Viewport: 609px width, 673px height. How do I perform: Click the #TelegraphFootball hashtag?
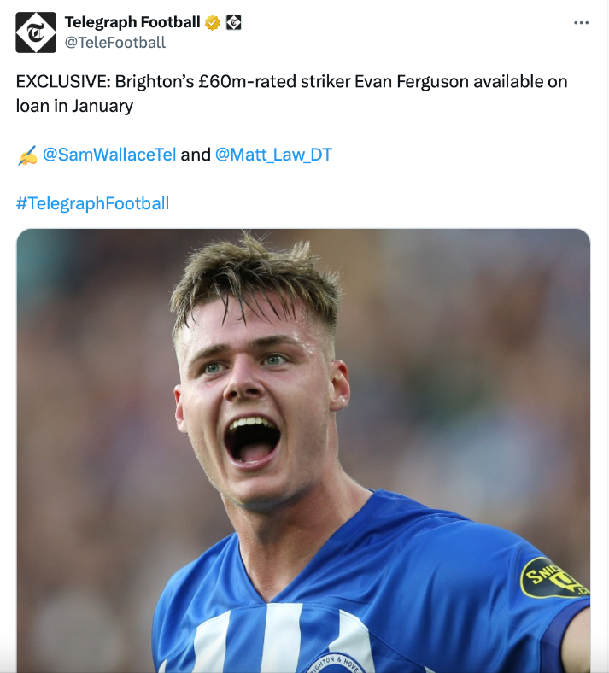pos(93,203)
